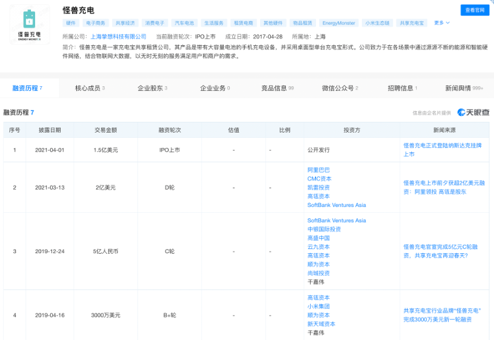Open investor 阿里巴巴 in D轮 row
This screenshot has width=494, height=340.
click(318, 170)
